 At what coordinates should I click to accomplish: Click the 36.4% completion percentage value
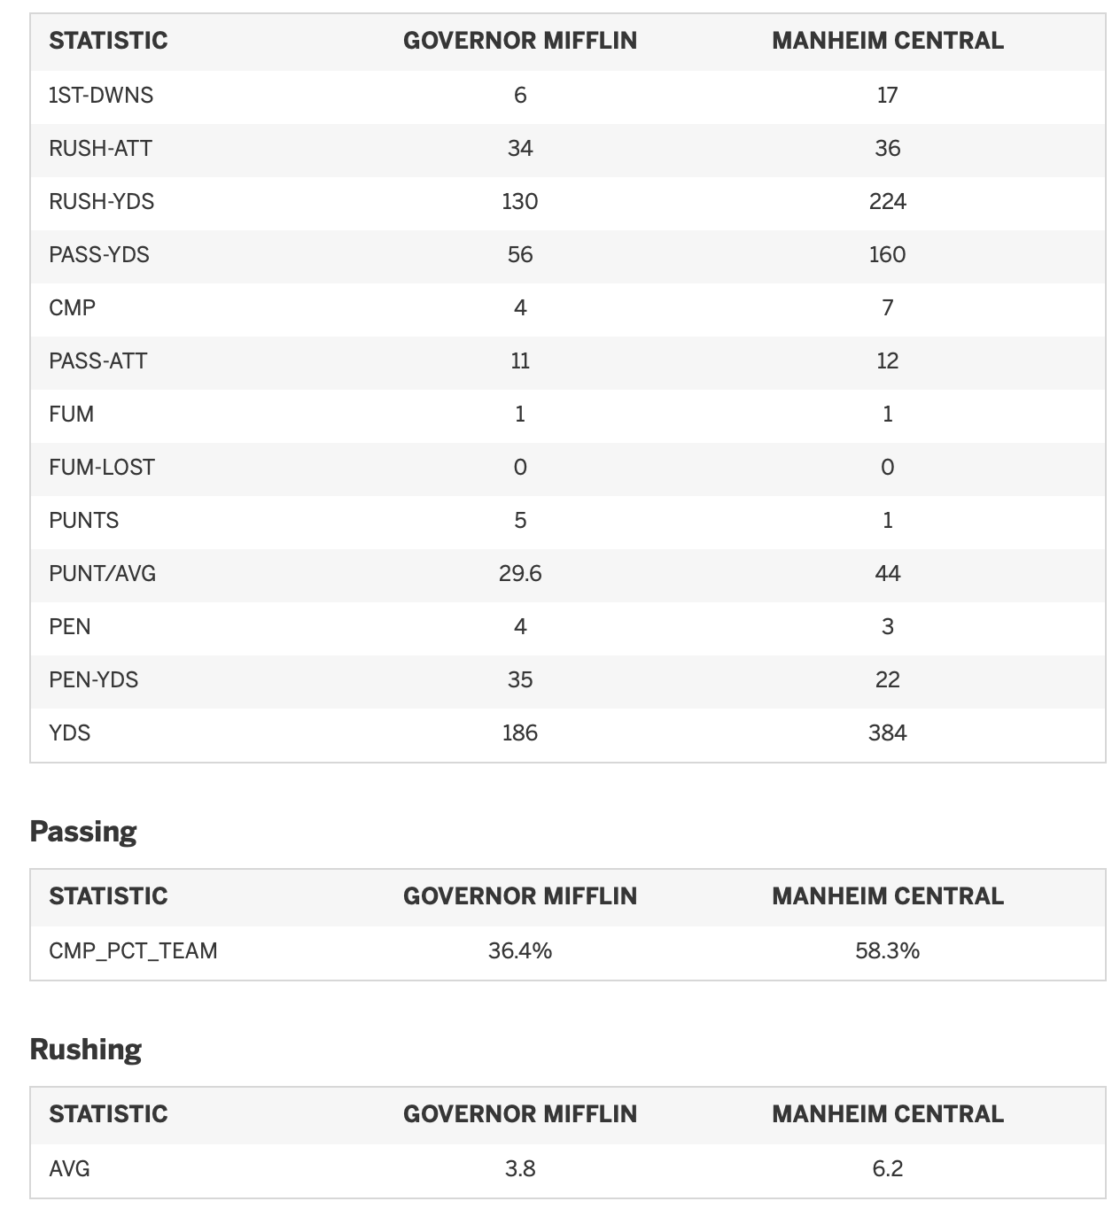(520, 950)
